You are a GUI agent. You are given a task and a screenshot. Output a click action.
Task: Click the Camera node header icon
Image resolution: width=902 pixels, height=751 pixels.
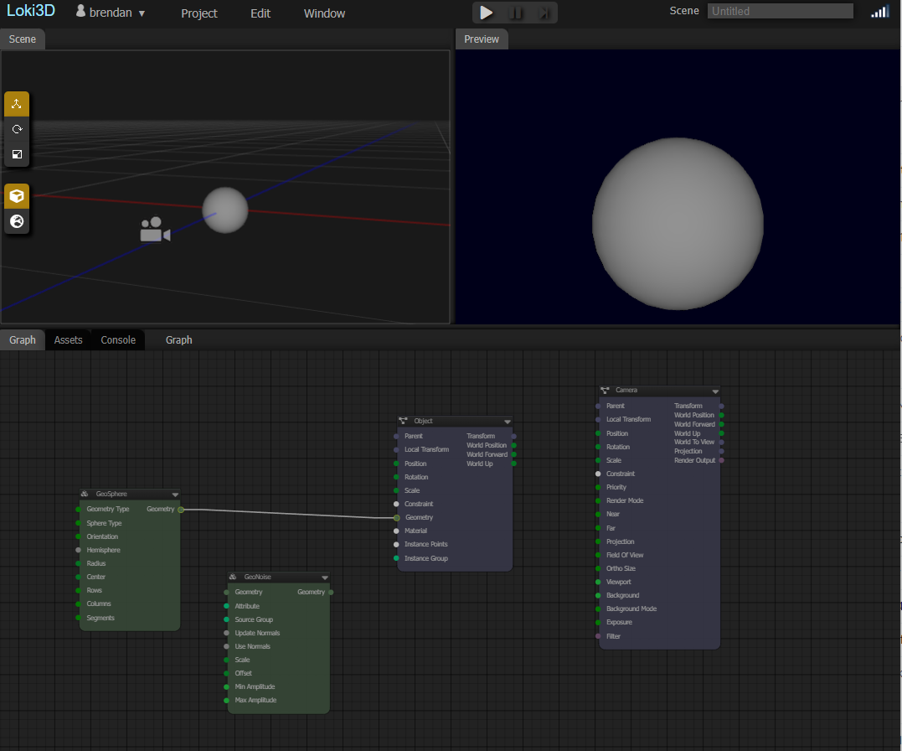pyautogui.click(x=606, y=391)
